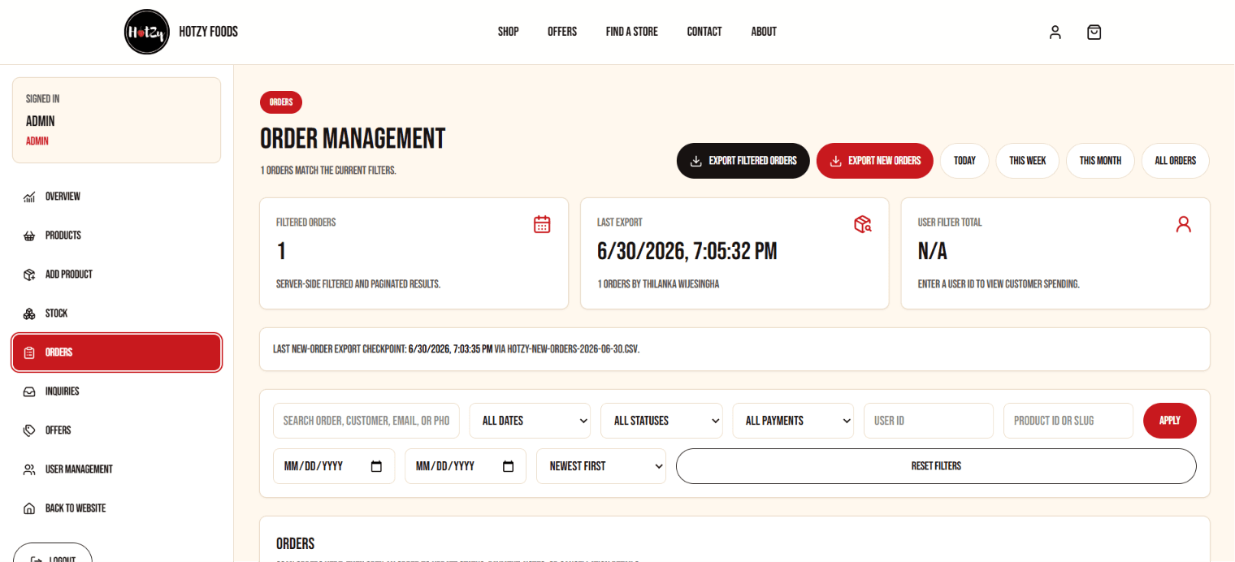Open the Contact page
The width and height of the screenshot is (1235, 562).
pyautogui.click(x=704, y=32)
